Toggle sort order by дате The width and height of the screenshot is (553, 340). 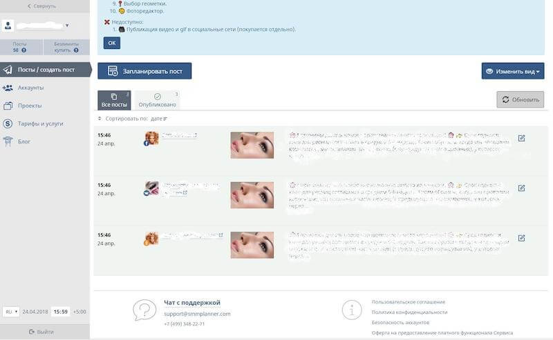point(159,119)
